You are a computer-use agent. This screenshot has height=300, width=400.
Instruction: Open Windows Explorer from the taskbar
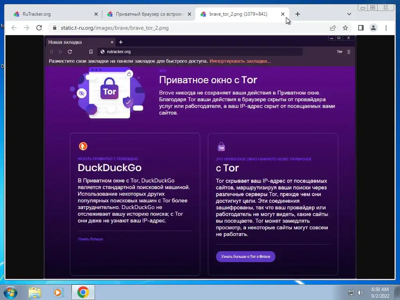point(35,292)
